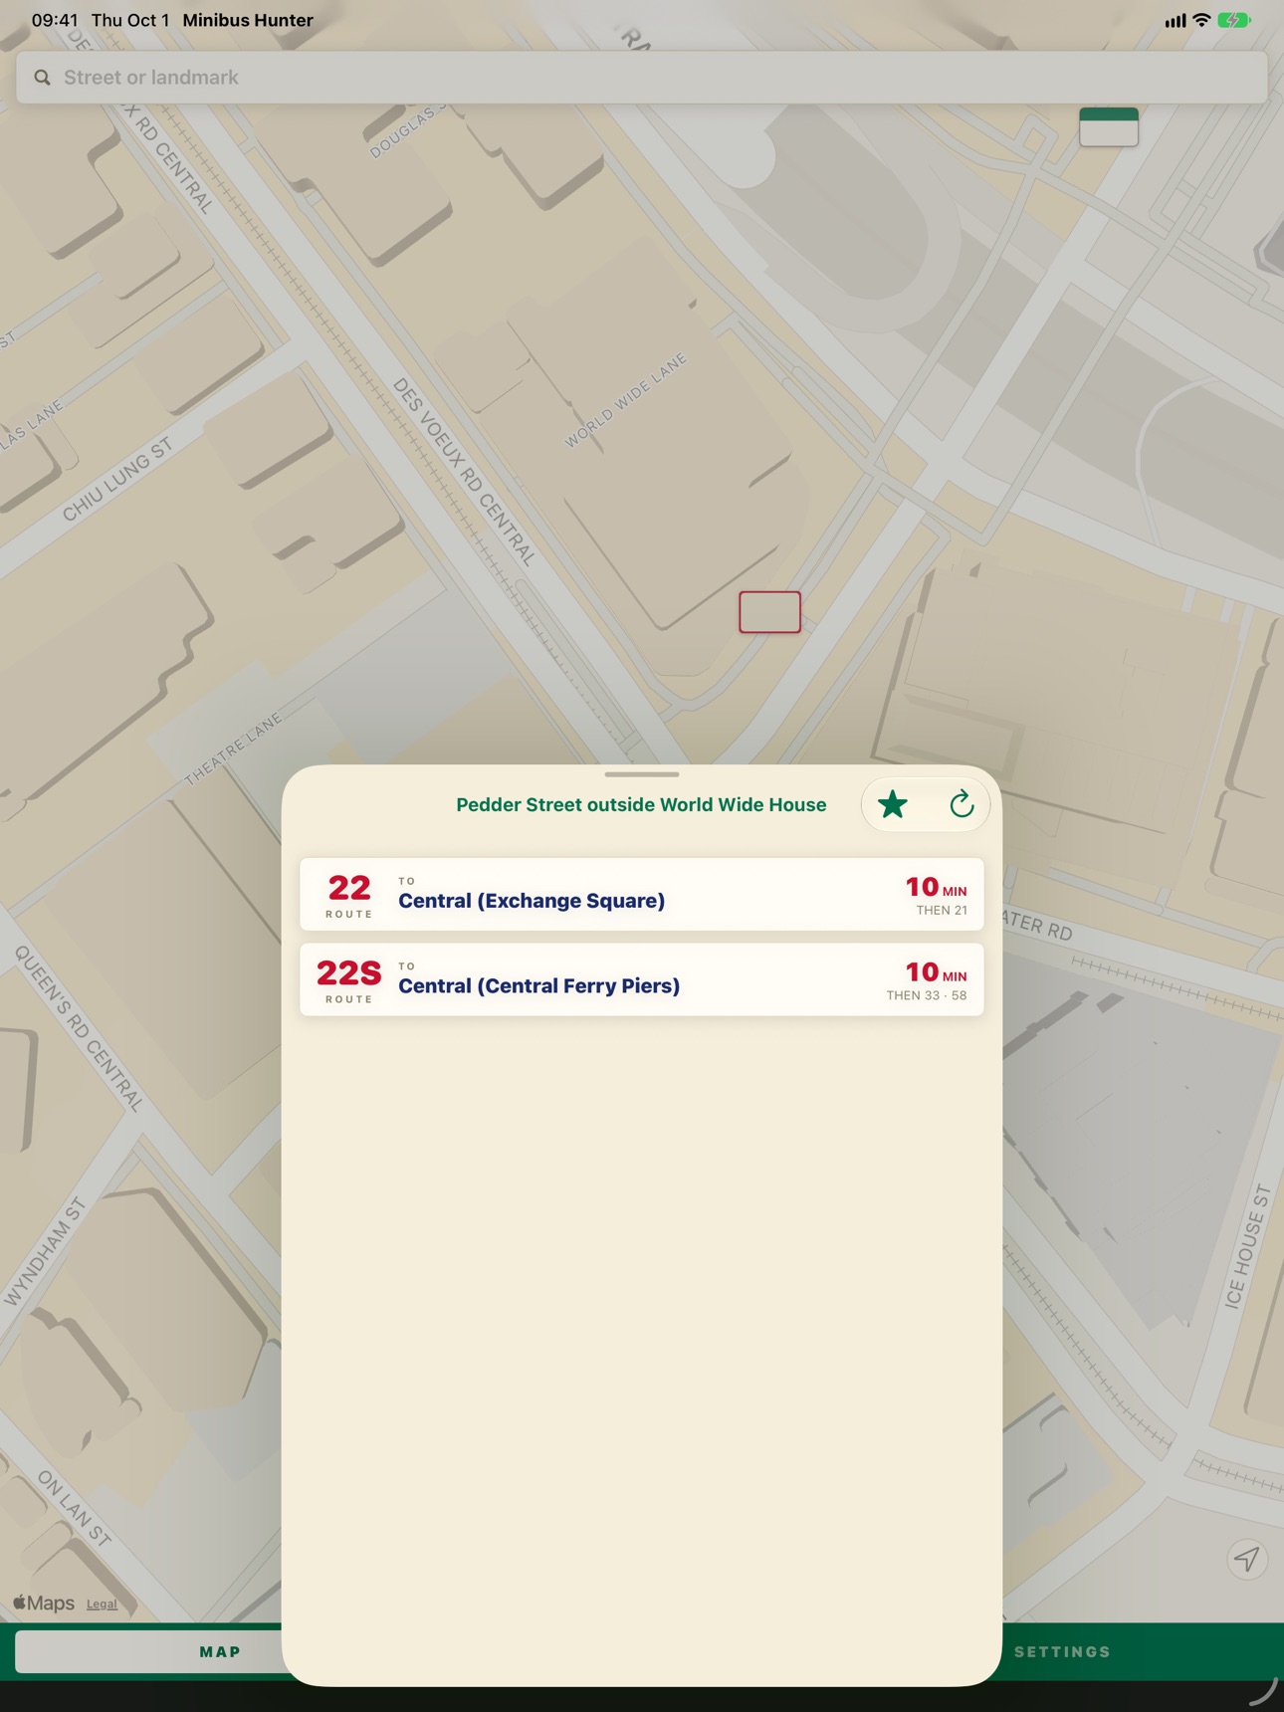Refresh arrival times with the reload icon
Viewport: 1284px width, 1712px height.
click(961, 804)
